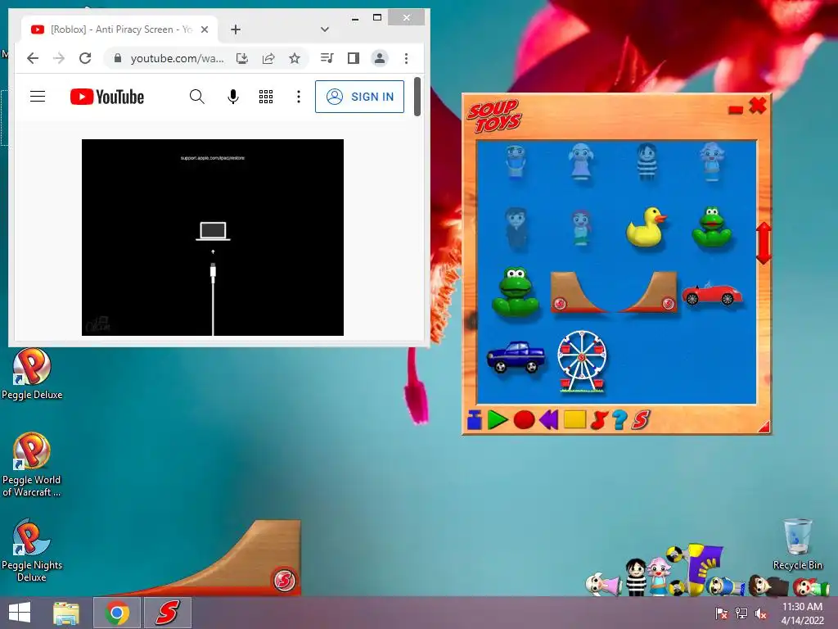This screenshot has height=629, width=838.
Task: Open a new Chrome tab
Action: point(235,29)
